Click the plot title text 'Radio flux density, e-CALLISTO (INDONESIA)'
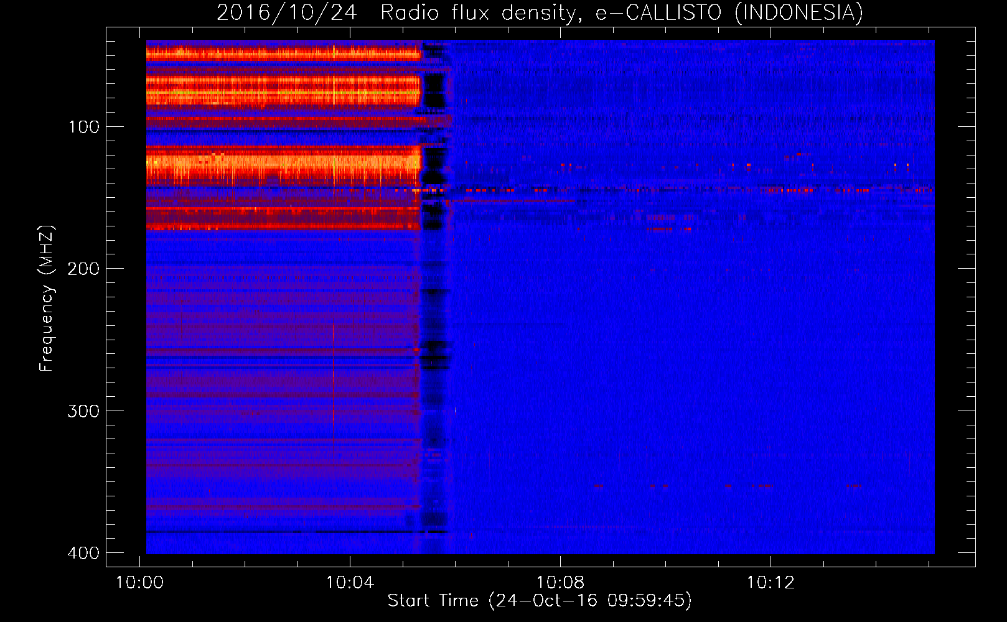This screenshot has height=622, width=1007. 622,12
